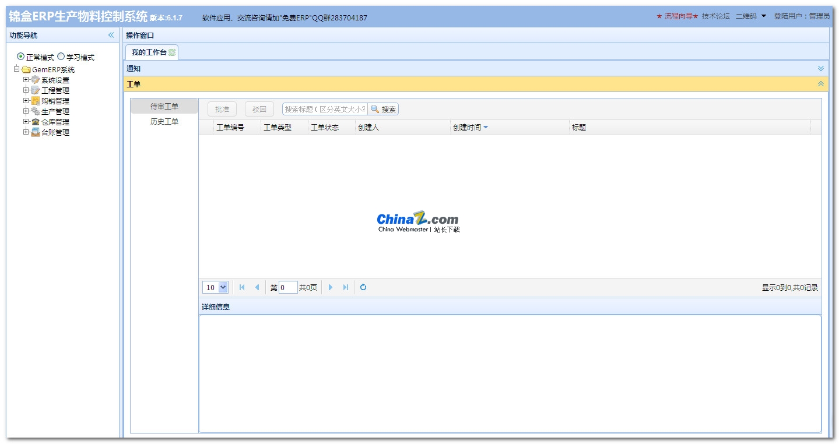Viewport: 839px width, 444px height.
Task: Sort by 工单状态 column header
Action: (332, 127)
